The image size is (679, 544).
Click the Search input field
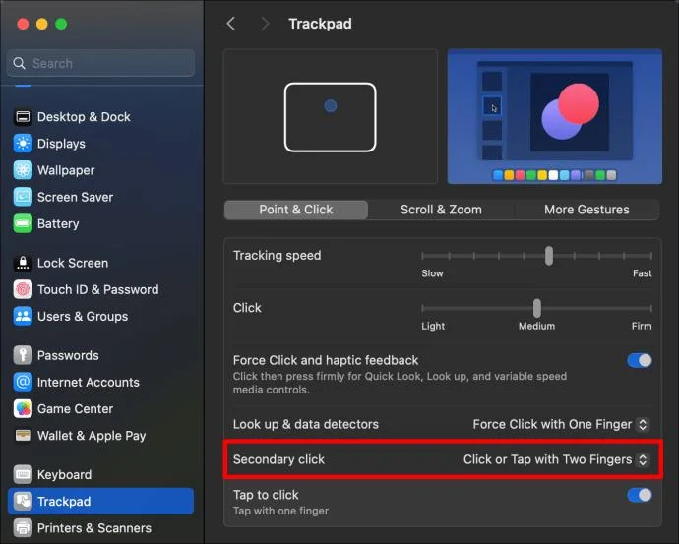[100, 63]
